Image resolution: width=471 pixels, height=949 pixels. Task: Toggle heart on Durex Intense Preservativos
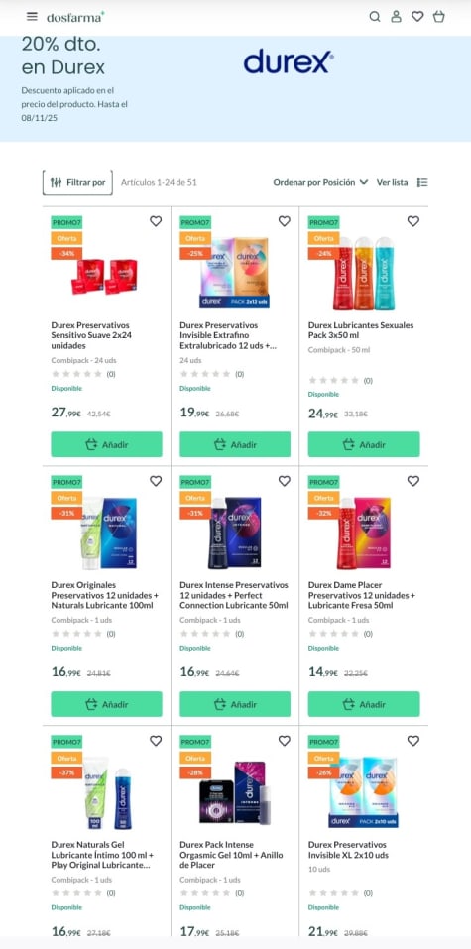284,481
